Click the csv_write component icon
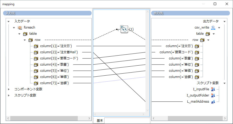Image resolution: width=233 pixels, height=124 pixels. coord(213,28)
